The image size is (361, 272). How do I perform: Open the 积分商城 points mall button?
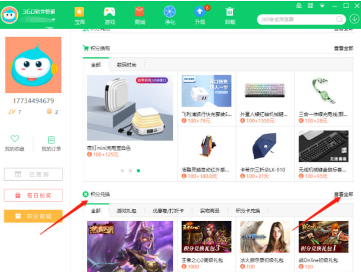tap(33, 216)
